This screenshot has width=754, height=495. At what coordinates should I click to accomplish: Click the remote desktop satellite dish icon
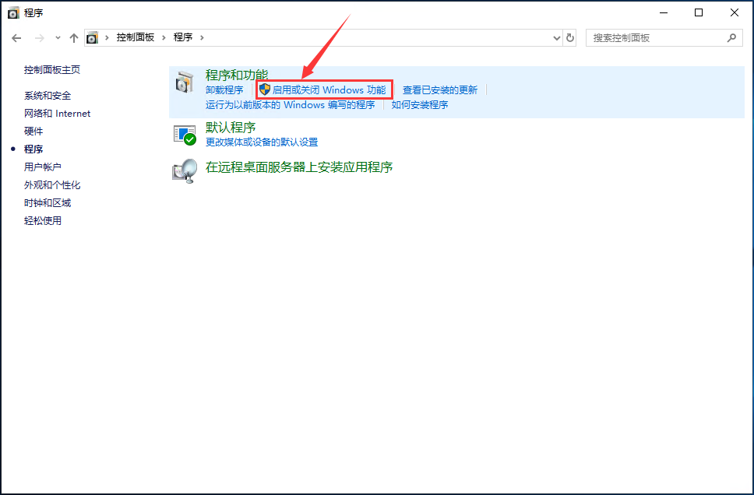(x=185, y=171)
